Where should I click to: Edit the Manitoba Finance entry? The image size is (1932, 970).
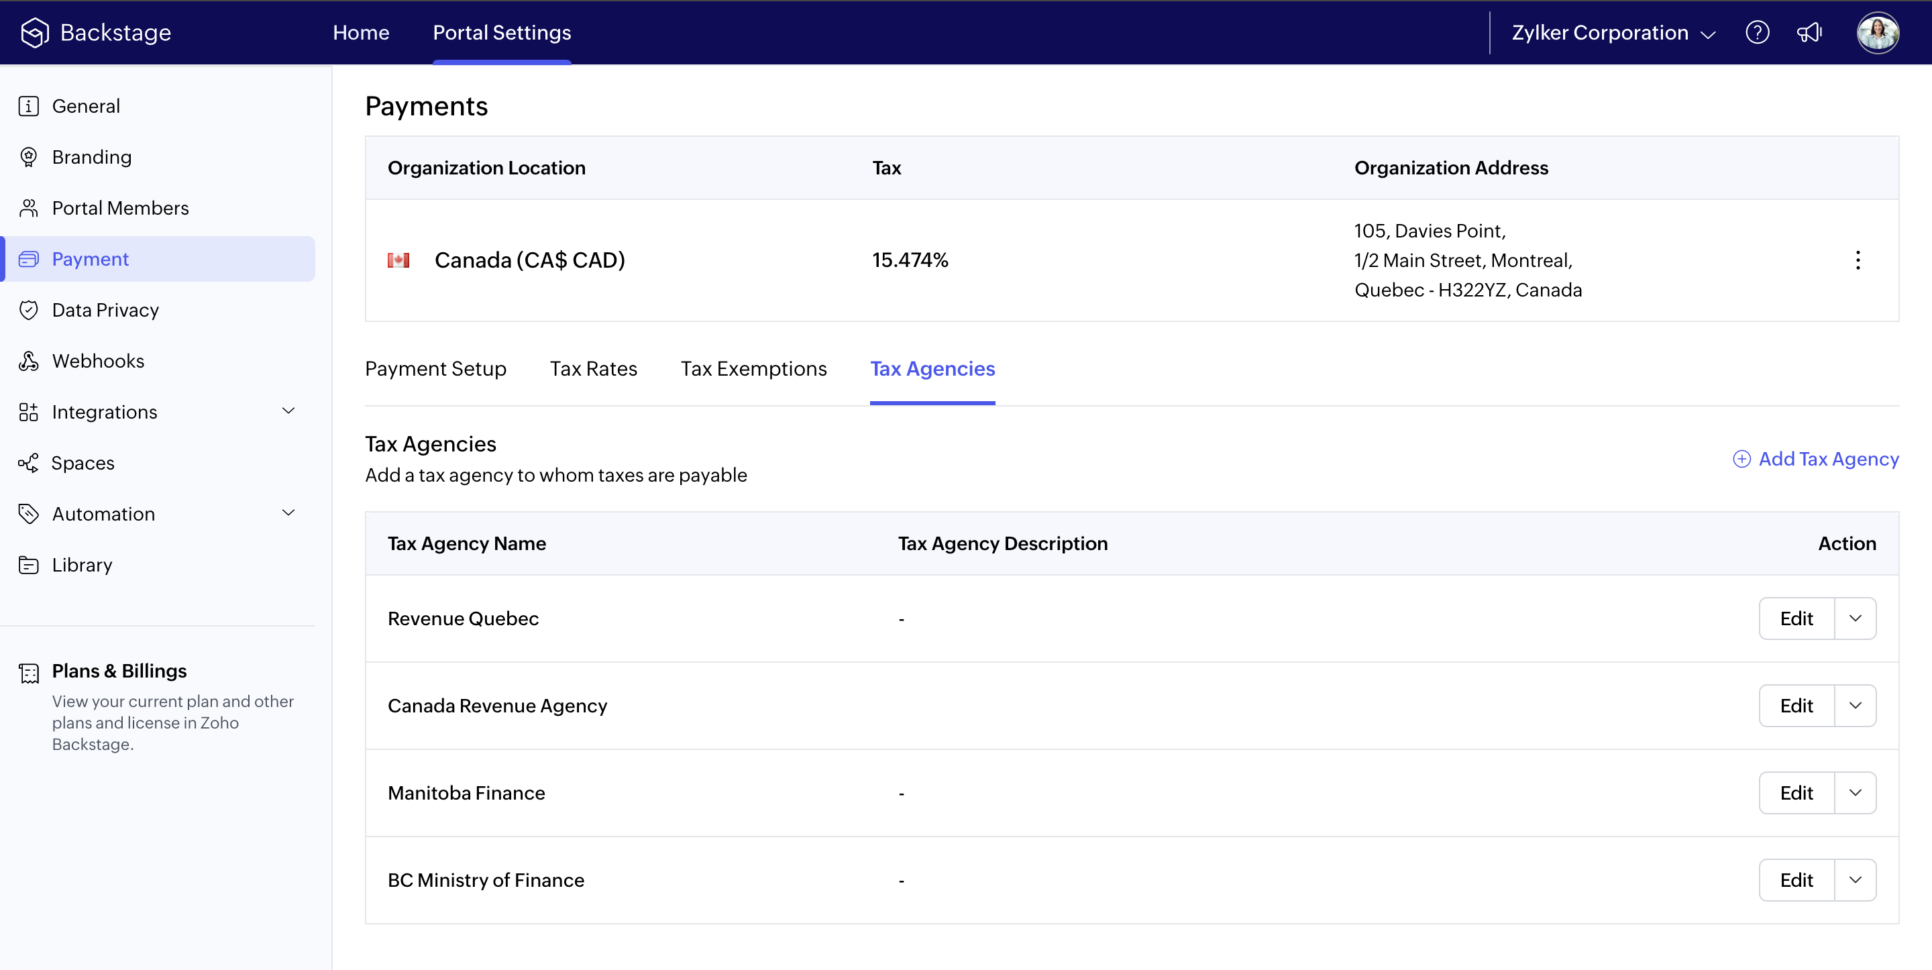tap(1796, 793)
